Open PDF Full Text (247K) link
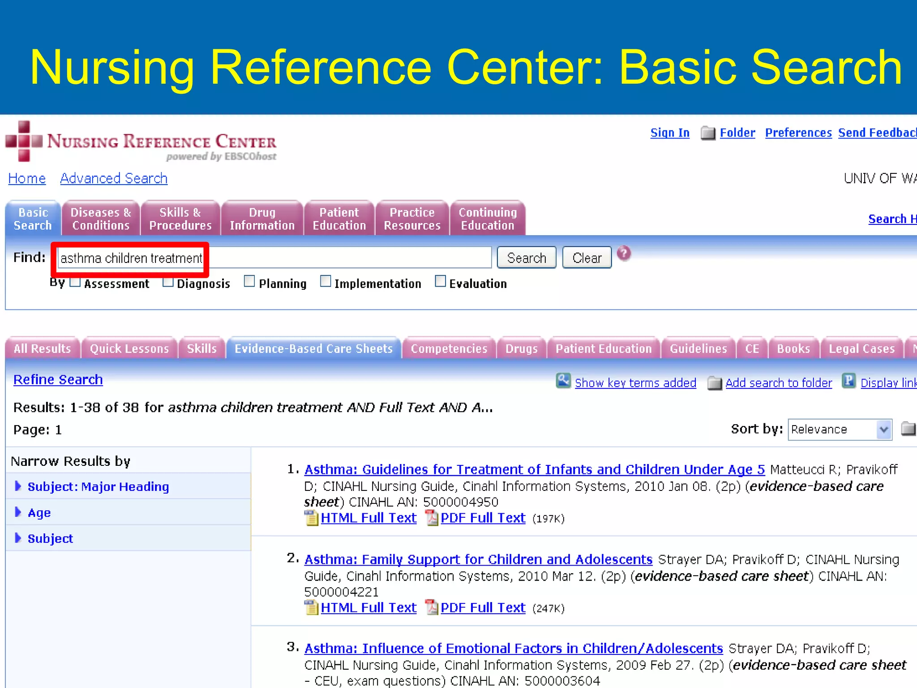Viewport: 917px width, 688px height. pyautogui.click(x=483, y=608)
